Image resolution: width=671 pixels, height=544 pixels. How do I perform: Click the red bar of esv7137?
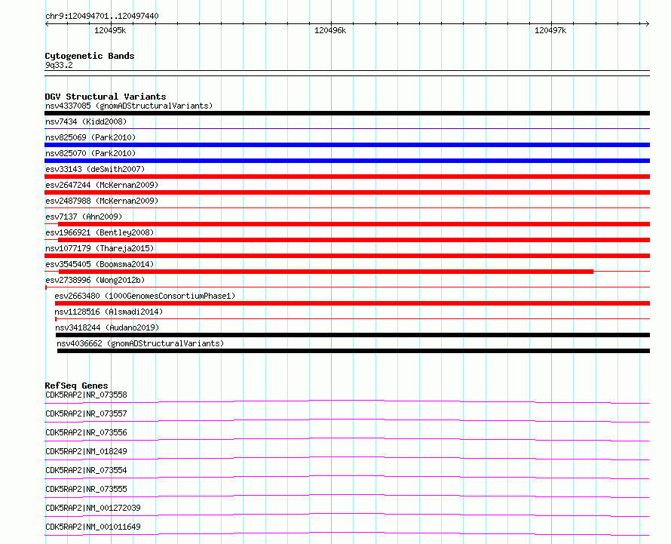coord(354,224)
